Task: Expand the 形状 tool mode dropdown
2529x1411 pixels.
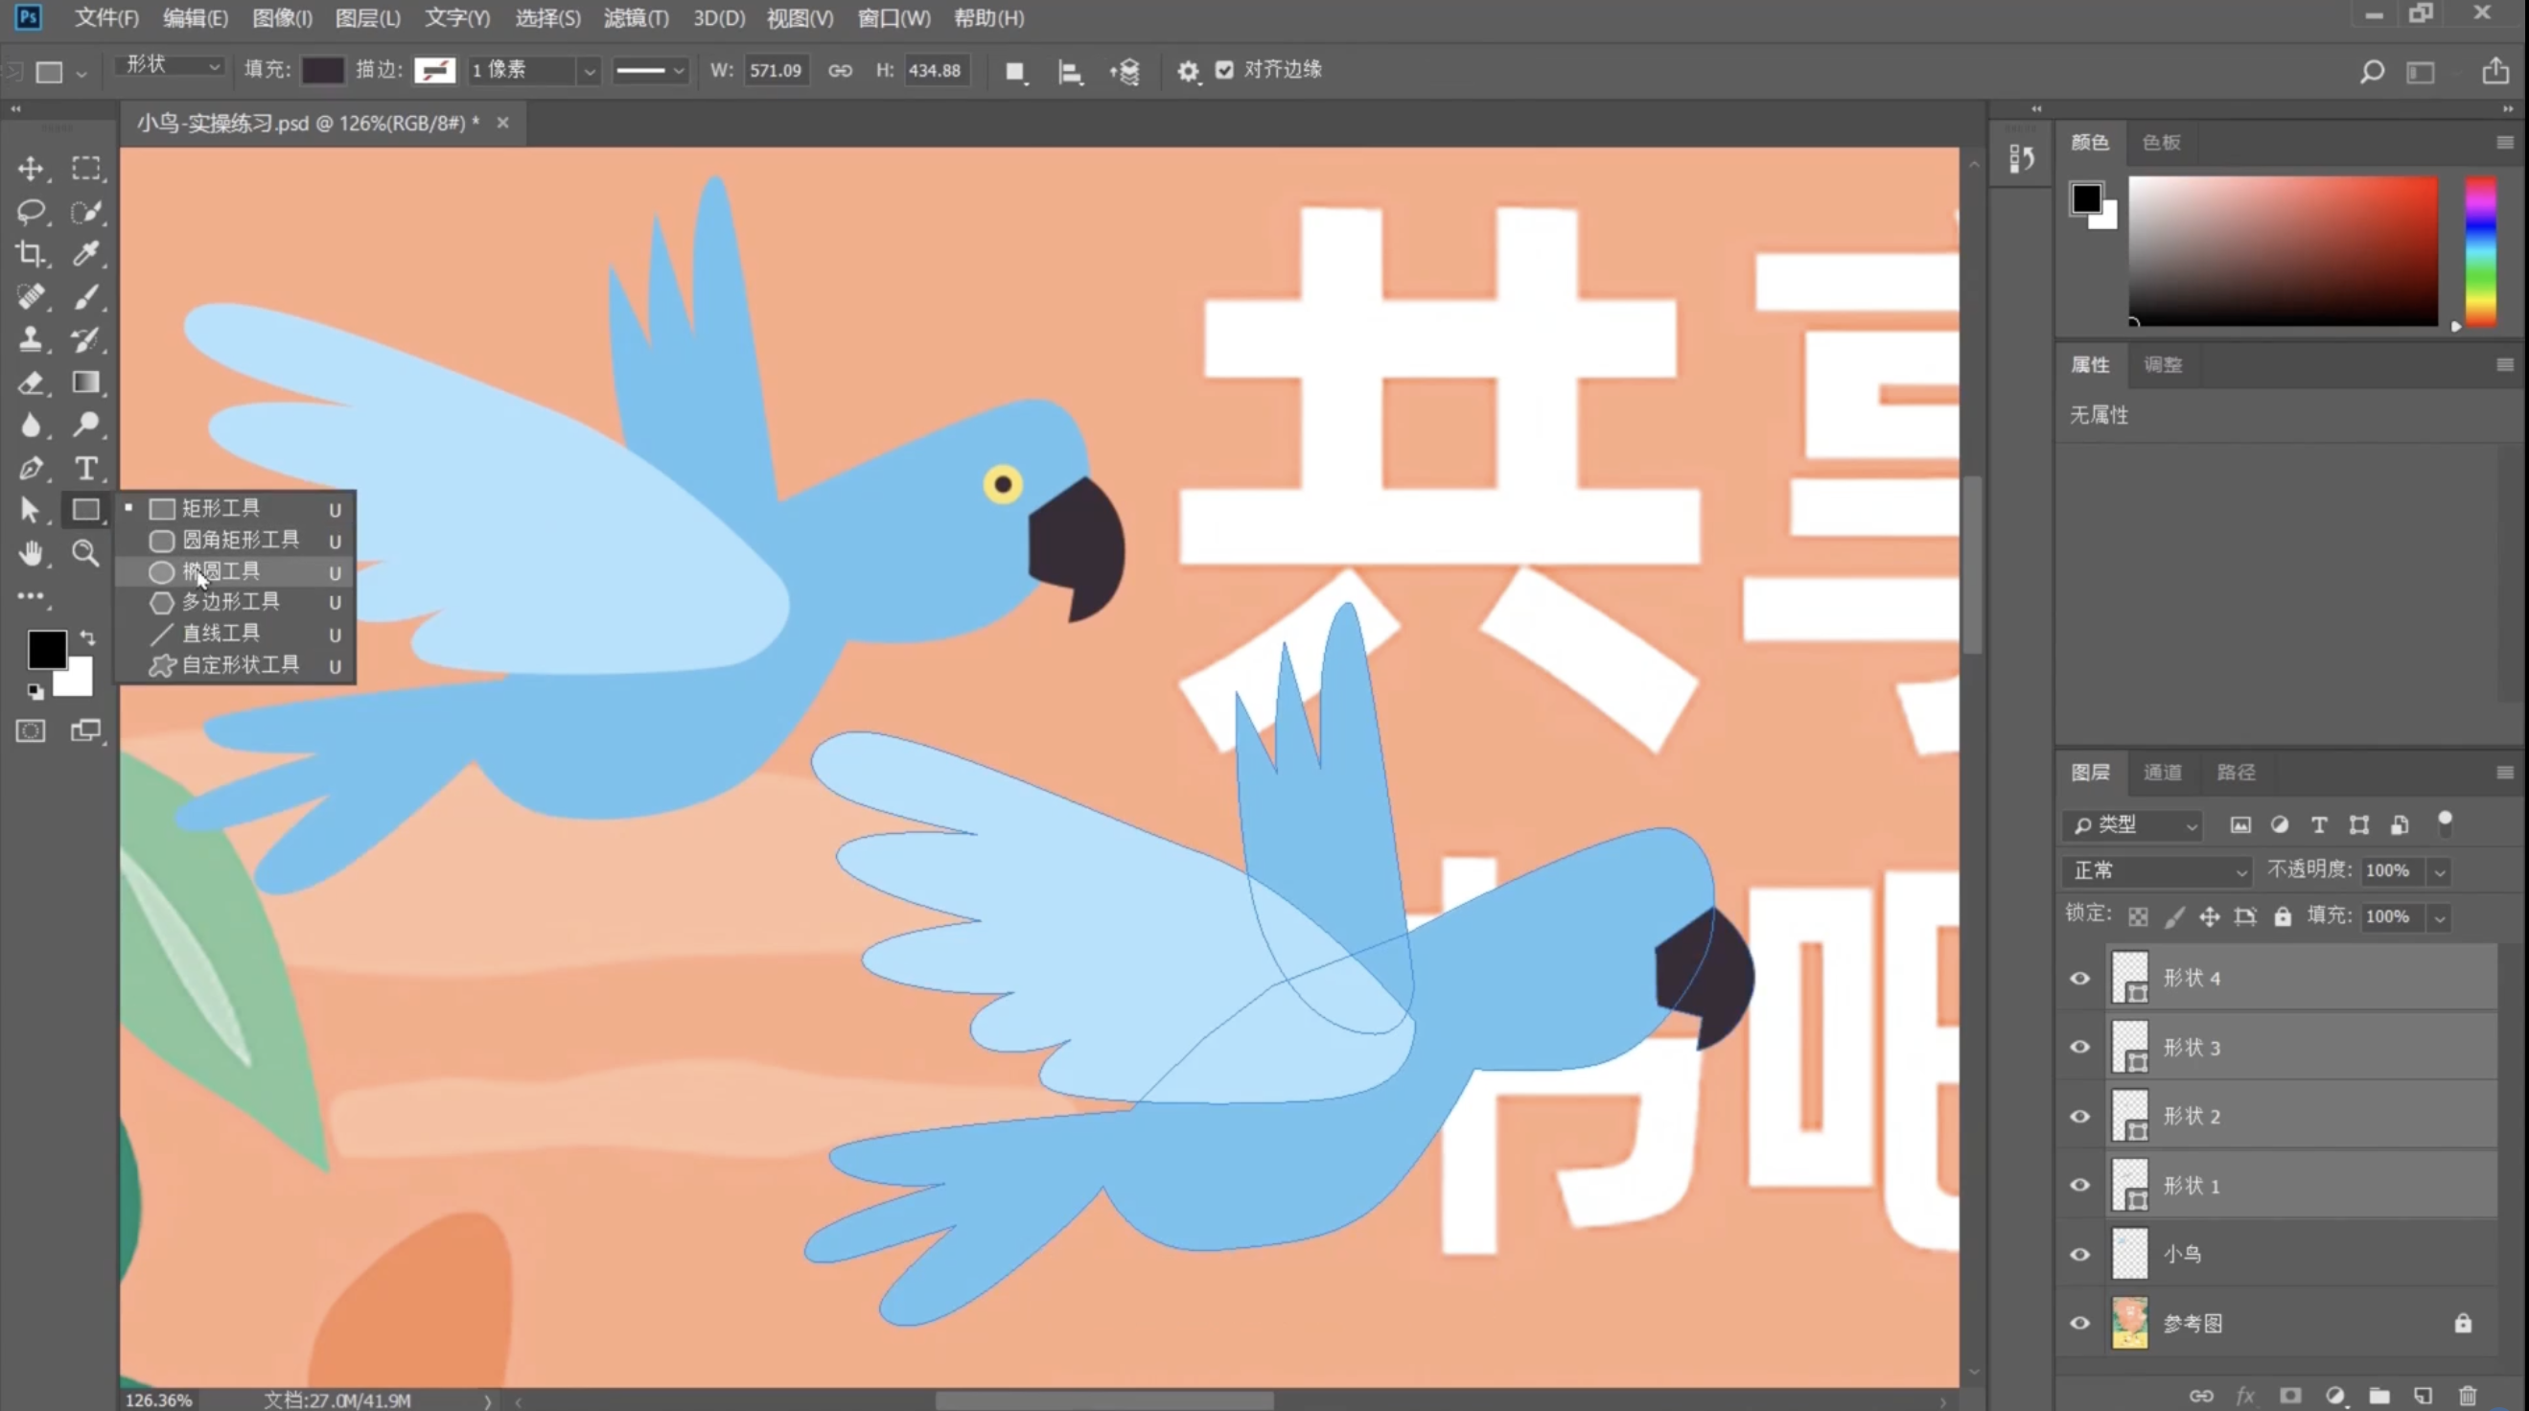Action: click(x=171, y=66)
